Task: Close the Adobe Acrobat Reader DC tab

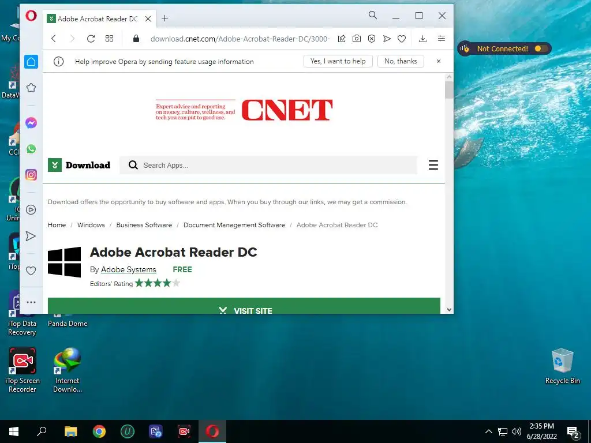Action: coord(148,18)
